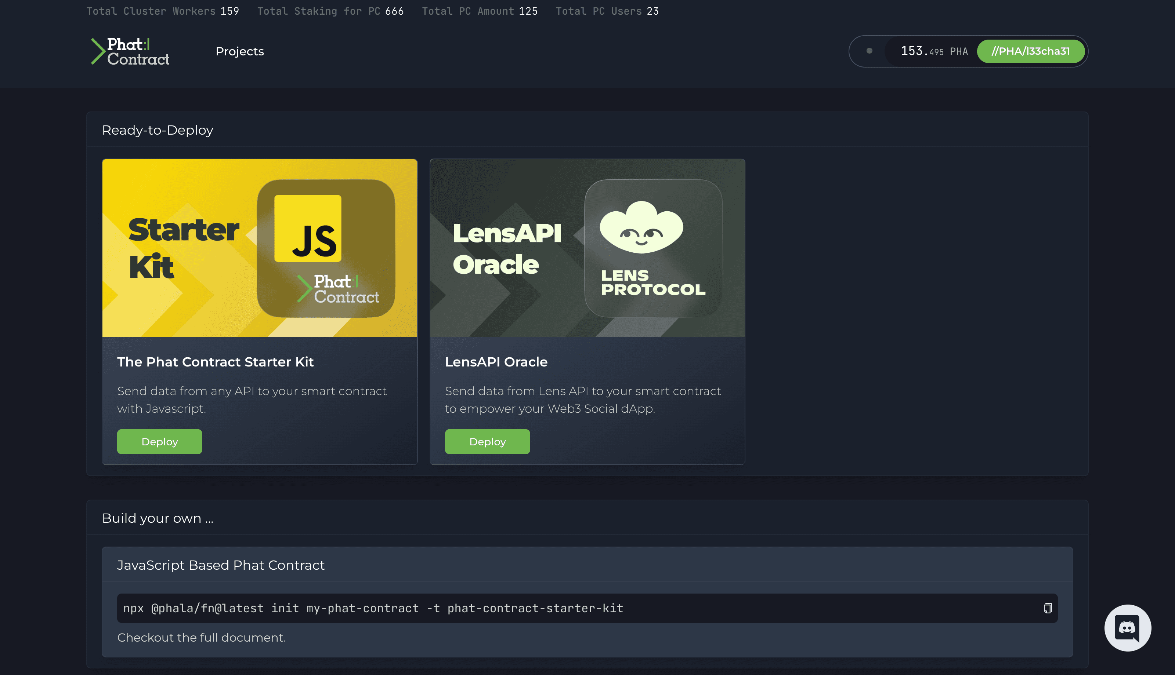Click the Total PC Users stat
Image resolution: width=1175 pixels, height=675 pixels.
coord(607,11)
